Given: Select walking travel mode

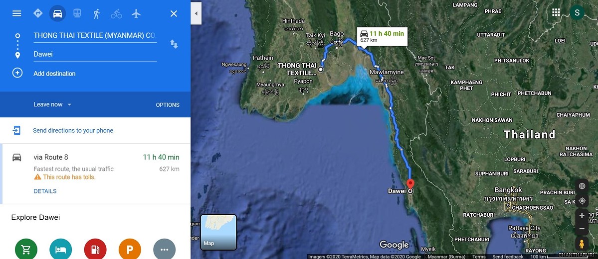Looking at the screenshot, I should 97,14.
